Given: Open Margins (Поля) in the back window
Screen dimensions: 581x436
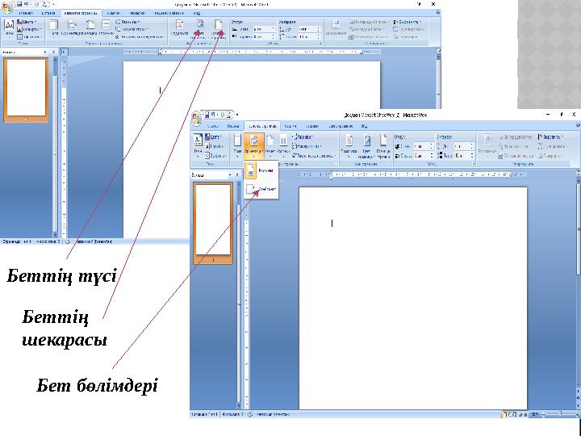Looking at the screenshot, I should point(54,28).
